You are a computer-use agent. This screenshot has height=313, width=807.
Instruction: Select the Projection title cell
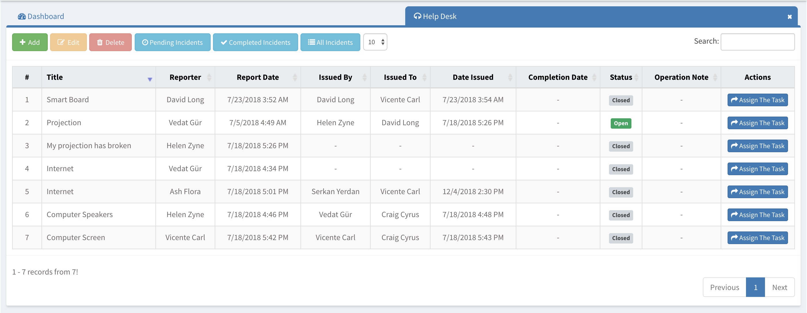tap(99, 123)
